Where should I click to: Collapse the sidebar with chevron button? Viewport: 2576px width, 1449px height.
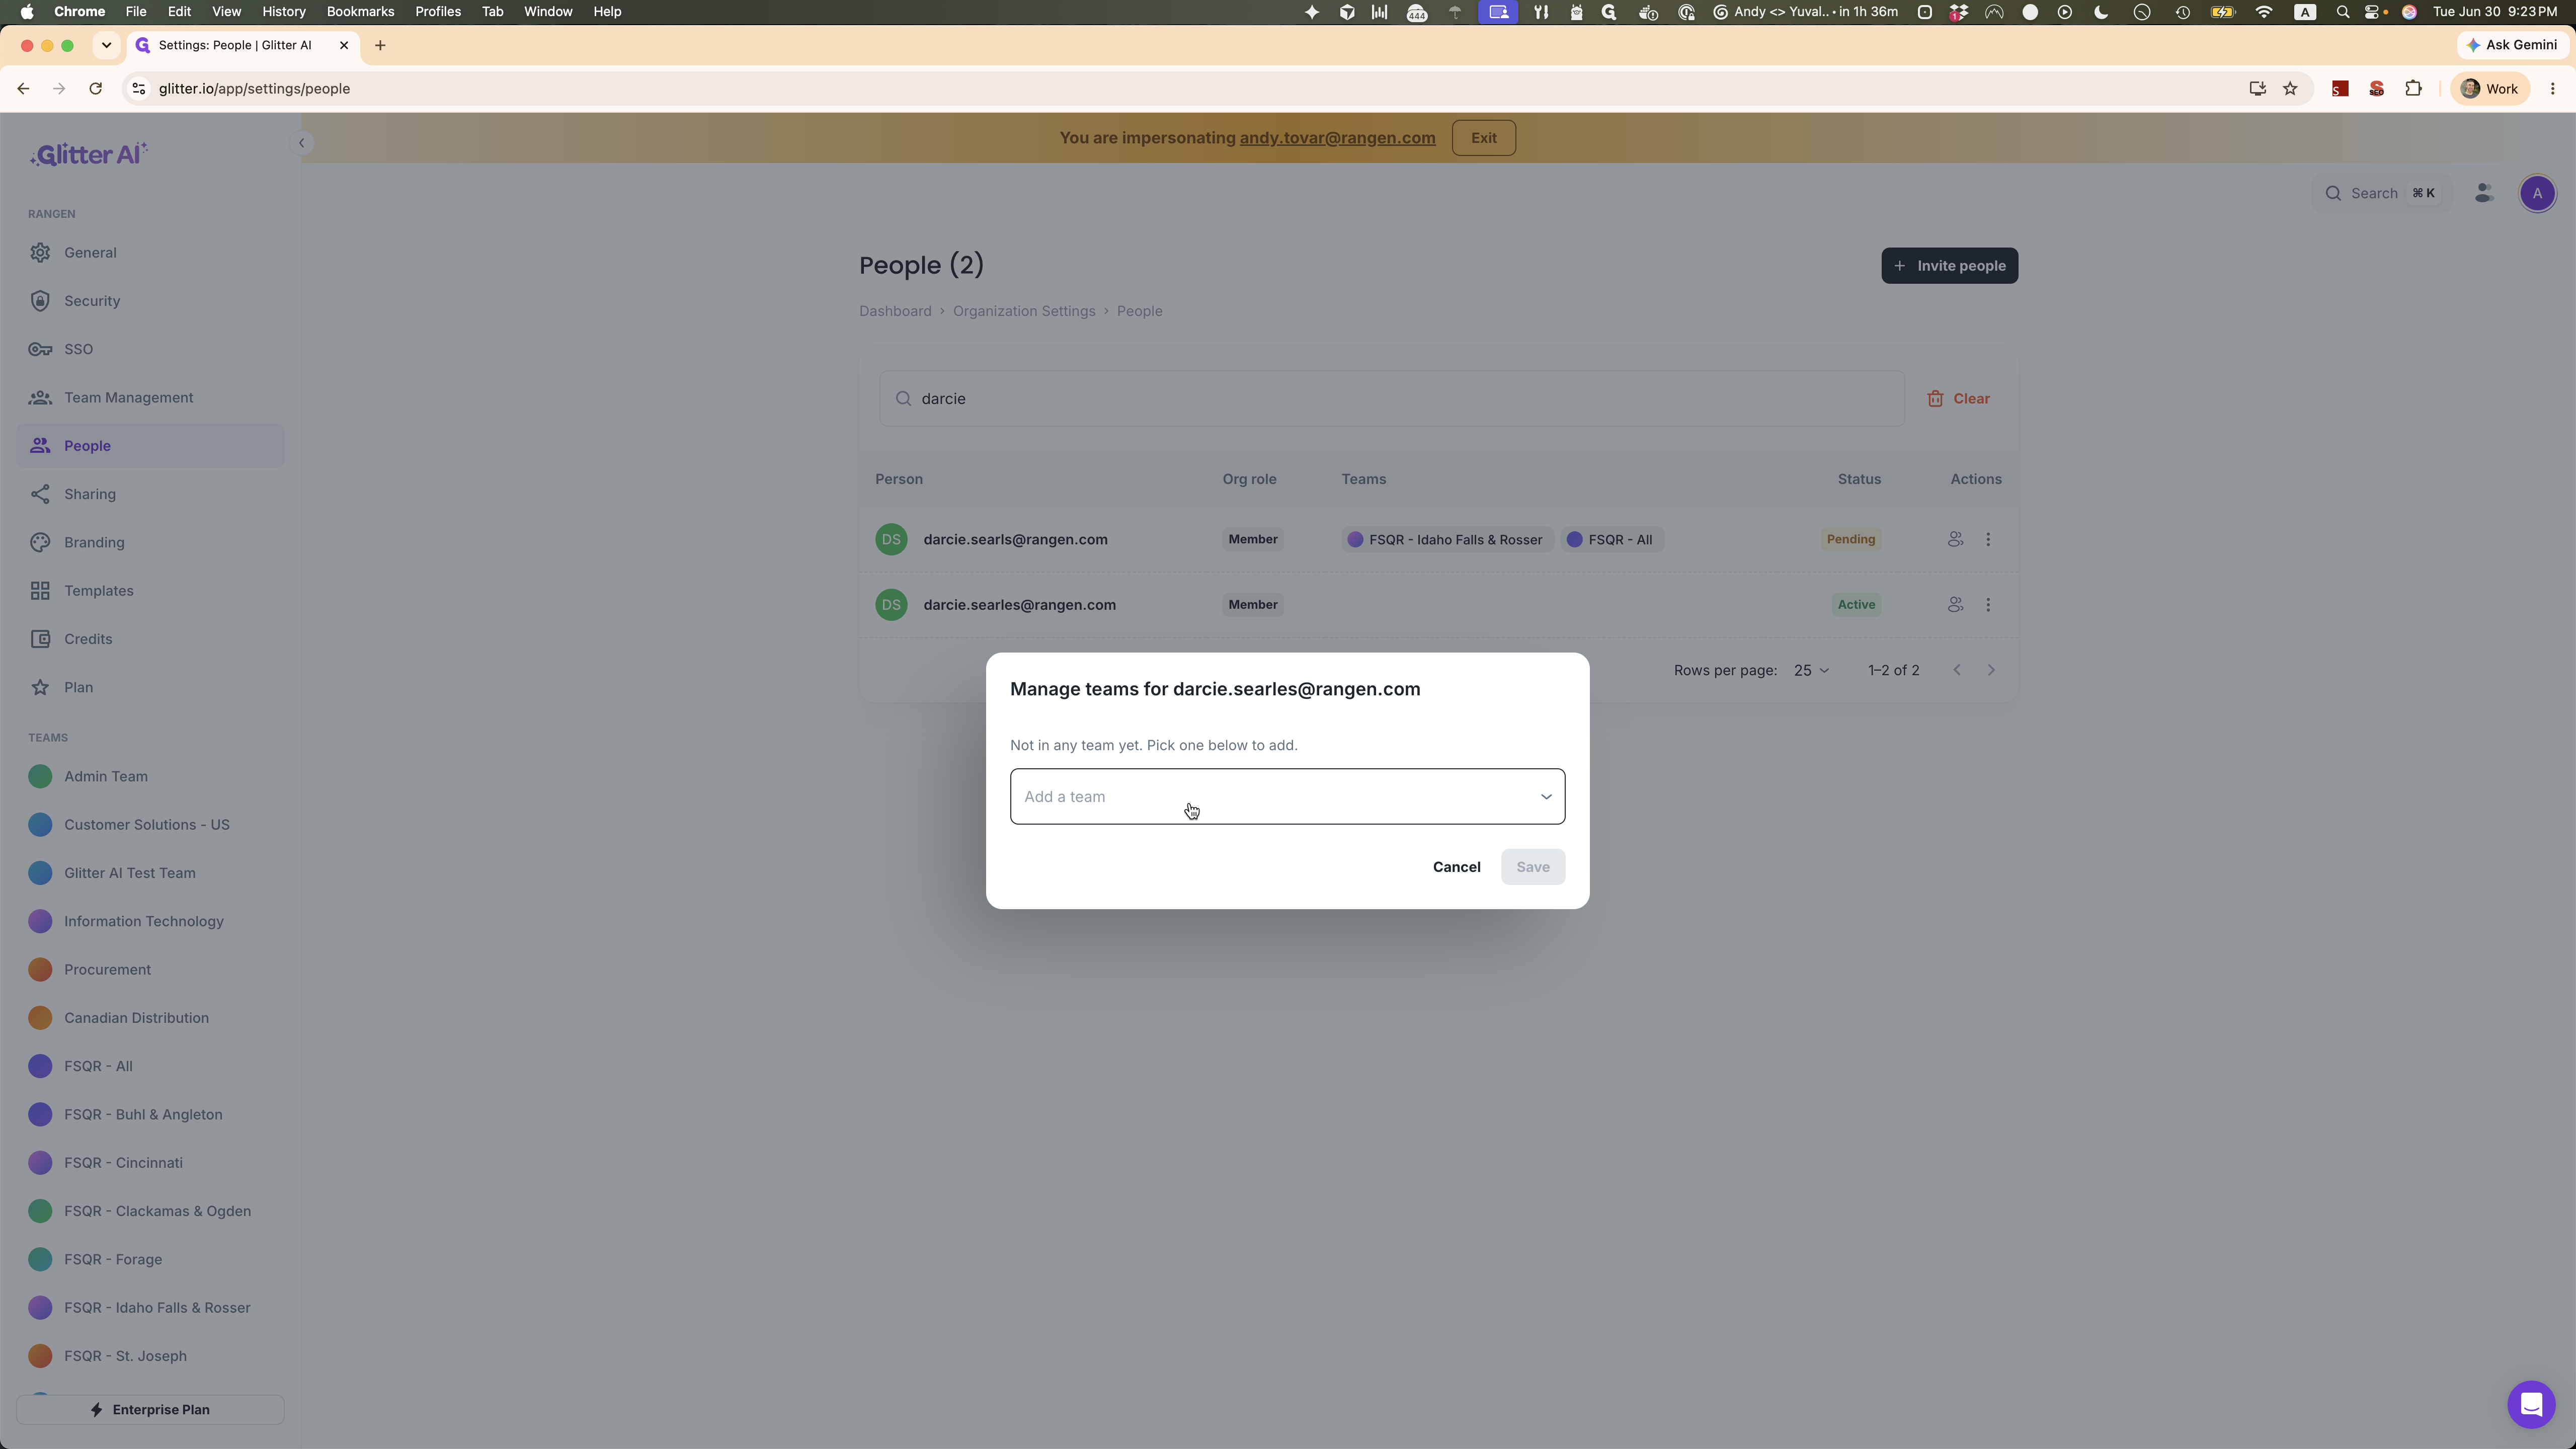coord(301,143)
